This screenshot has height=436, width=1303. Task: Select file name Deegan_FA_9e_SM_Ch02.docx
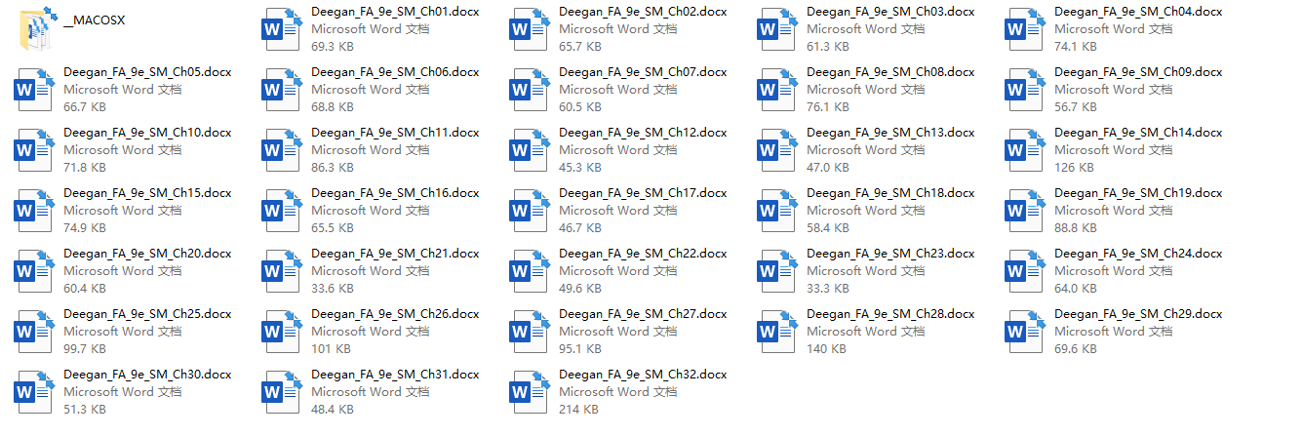pos(643,12)
